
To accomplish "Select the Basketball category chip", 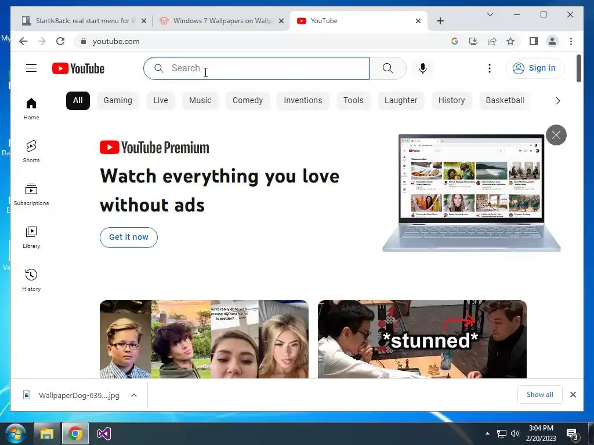I will coord(505,101).
